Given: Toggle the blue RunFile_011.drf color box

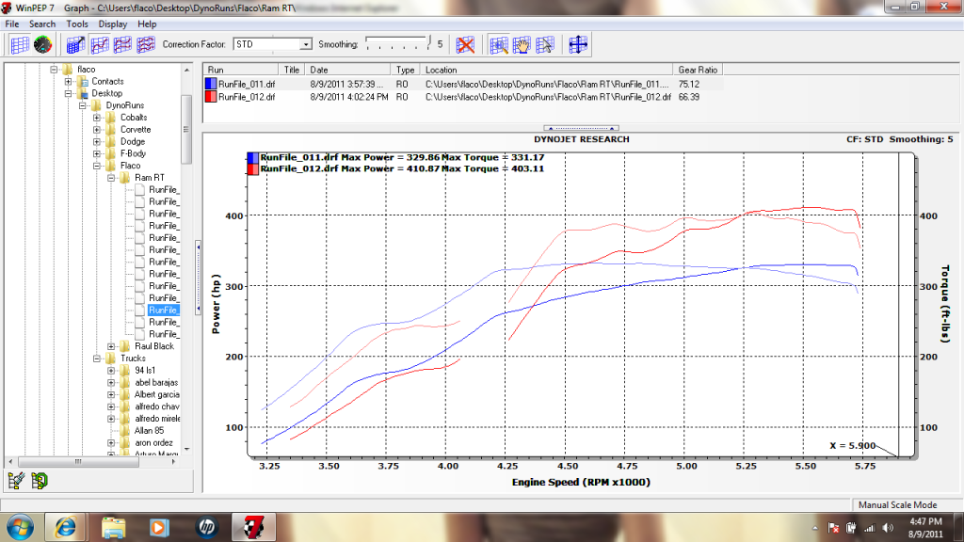Looking at the screenshot, I should (x=210, y=84).
